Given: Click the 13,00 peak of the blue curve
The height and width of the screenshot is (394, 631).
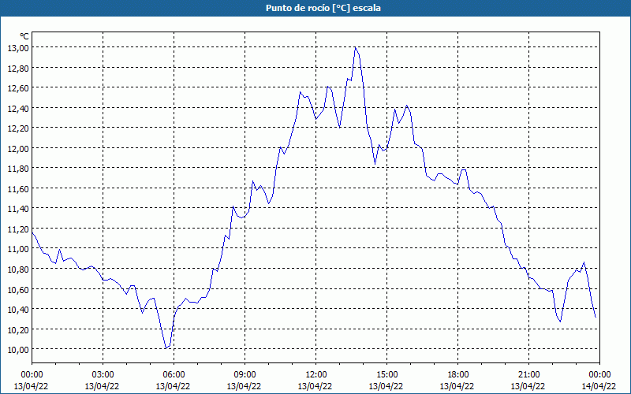Looking at the screenshot, I should tap(355, 47).
